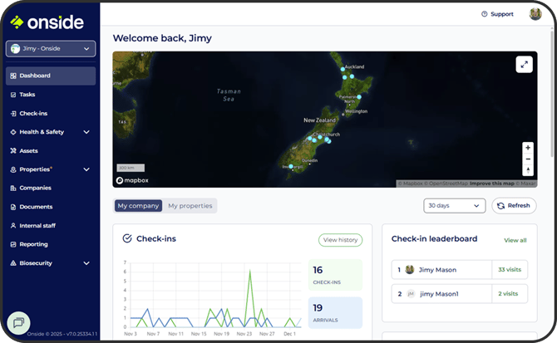Click the user profile avatar
557x343 pixels.
point(535,13)
